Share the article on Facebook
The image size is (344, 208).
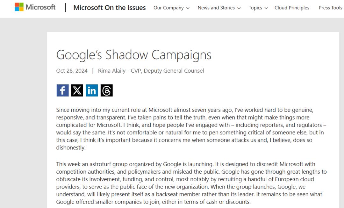click(x=62, y=90)
